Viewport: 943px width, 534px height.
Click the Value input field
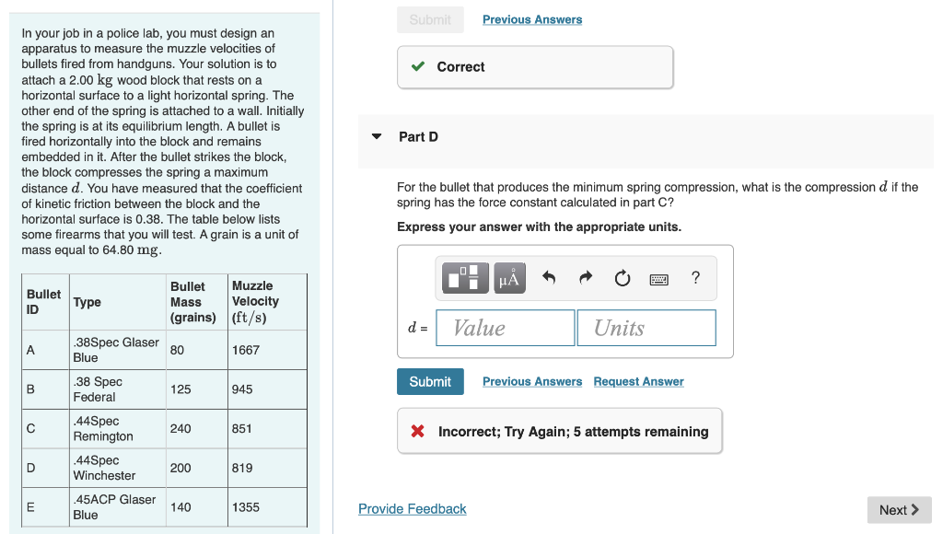pyautogui.click(x=506, y=328)
